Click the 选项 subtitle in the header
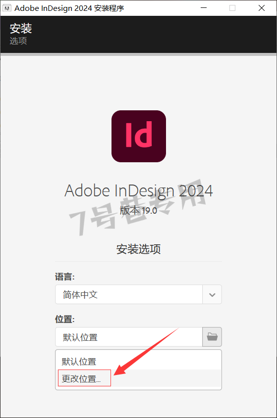The height and width of the screenshot is (418, 277). coord(18,41)
